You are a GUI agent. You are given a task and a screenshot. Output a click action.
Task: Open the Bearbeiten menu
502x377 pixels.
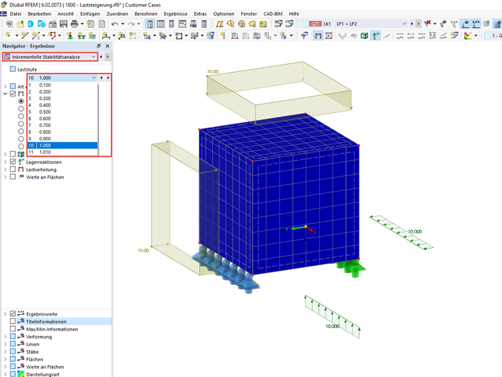click(40, 14)
